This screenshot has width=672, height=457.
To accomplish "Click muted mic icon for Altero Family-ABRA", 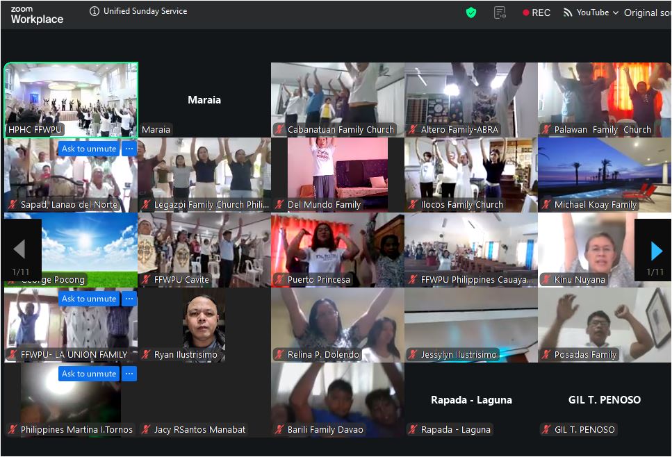I will [x=412, y=129].
